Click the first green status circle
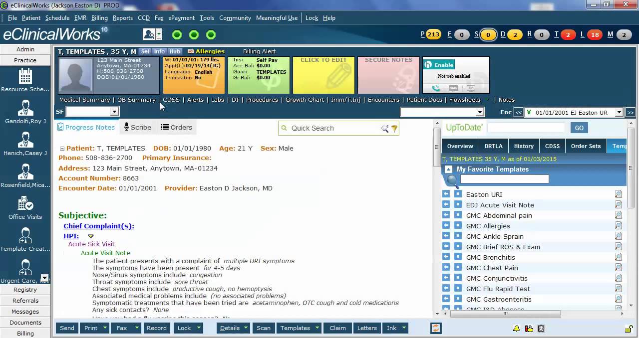639x338 pixels. pyautogui.click(x=177, y=35)
